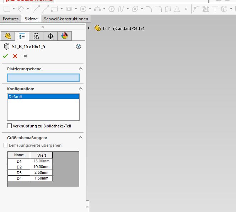
Task: Expand the Teil1 flyout tree arrow
Action: tap(89, 28)
